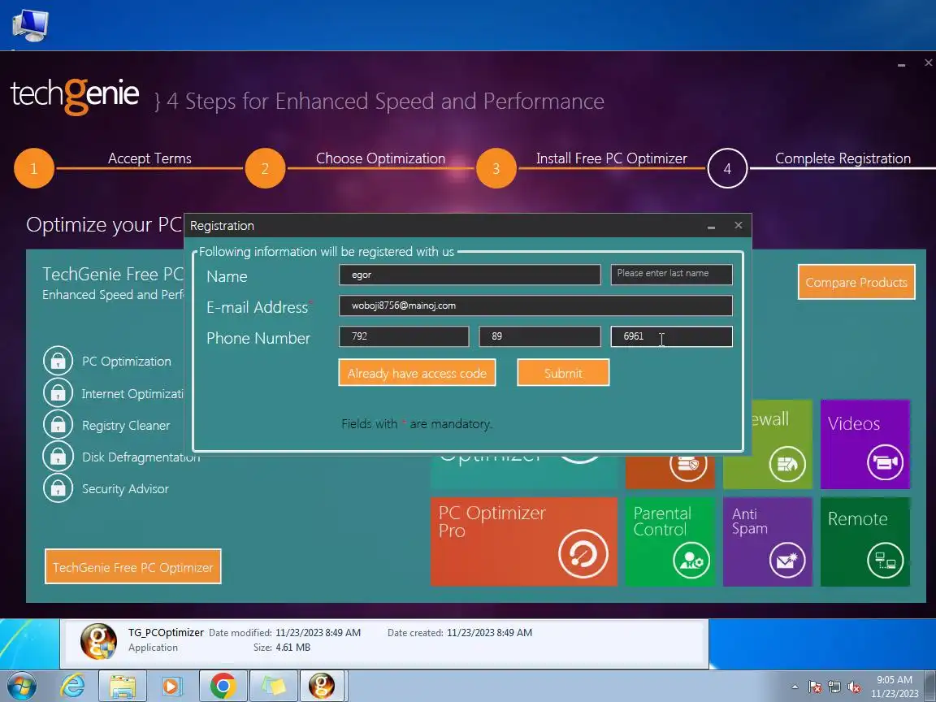936x702 pixels.
Task: Click the Disk Defragmentation lock icon
Action: [x=58, y=456]
